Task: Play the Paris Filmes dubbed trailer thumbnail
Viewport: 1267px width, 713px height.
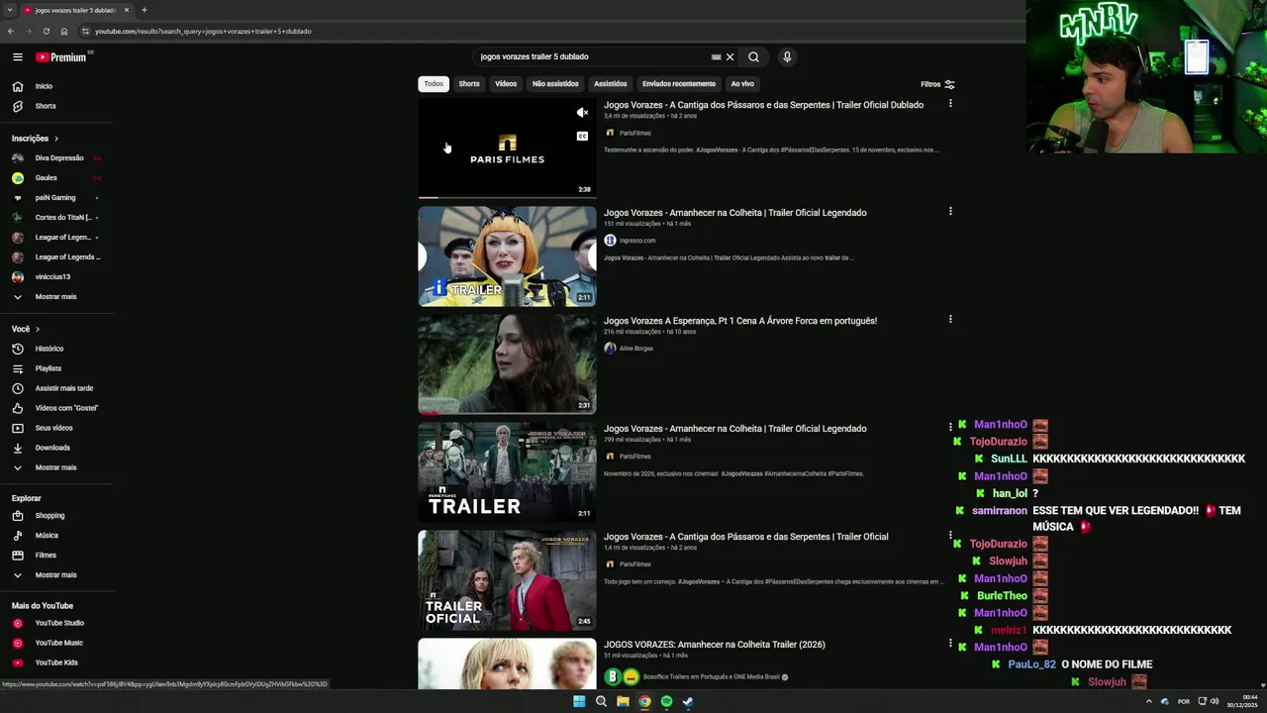Action: (x=507, y=148)
